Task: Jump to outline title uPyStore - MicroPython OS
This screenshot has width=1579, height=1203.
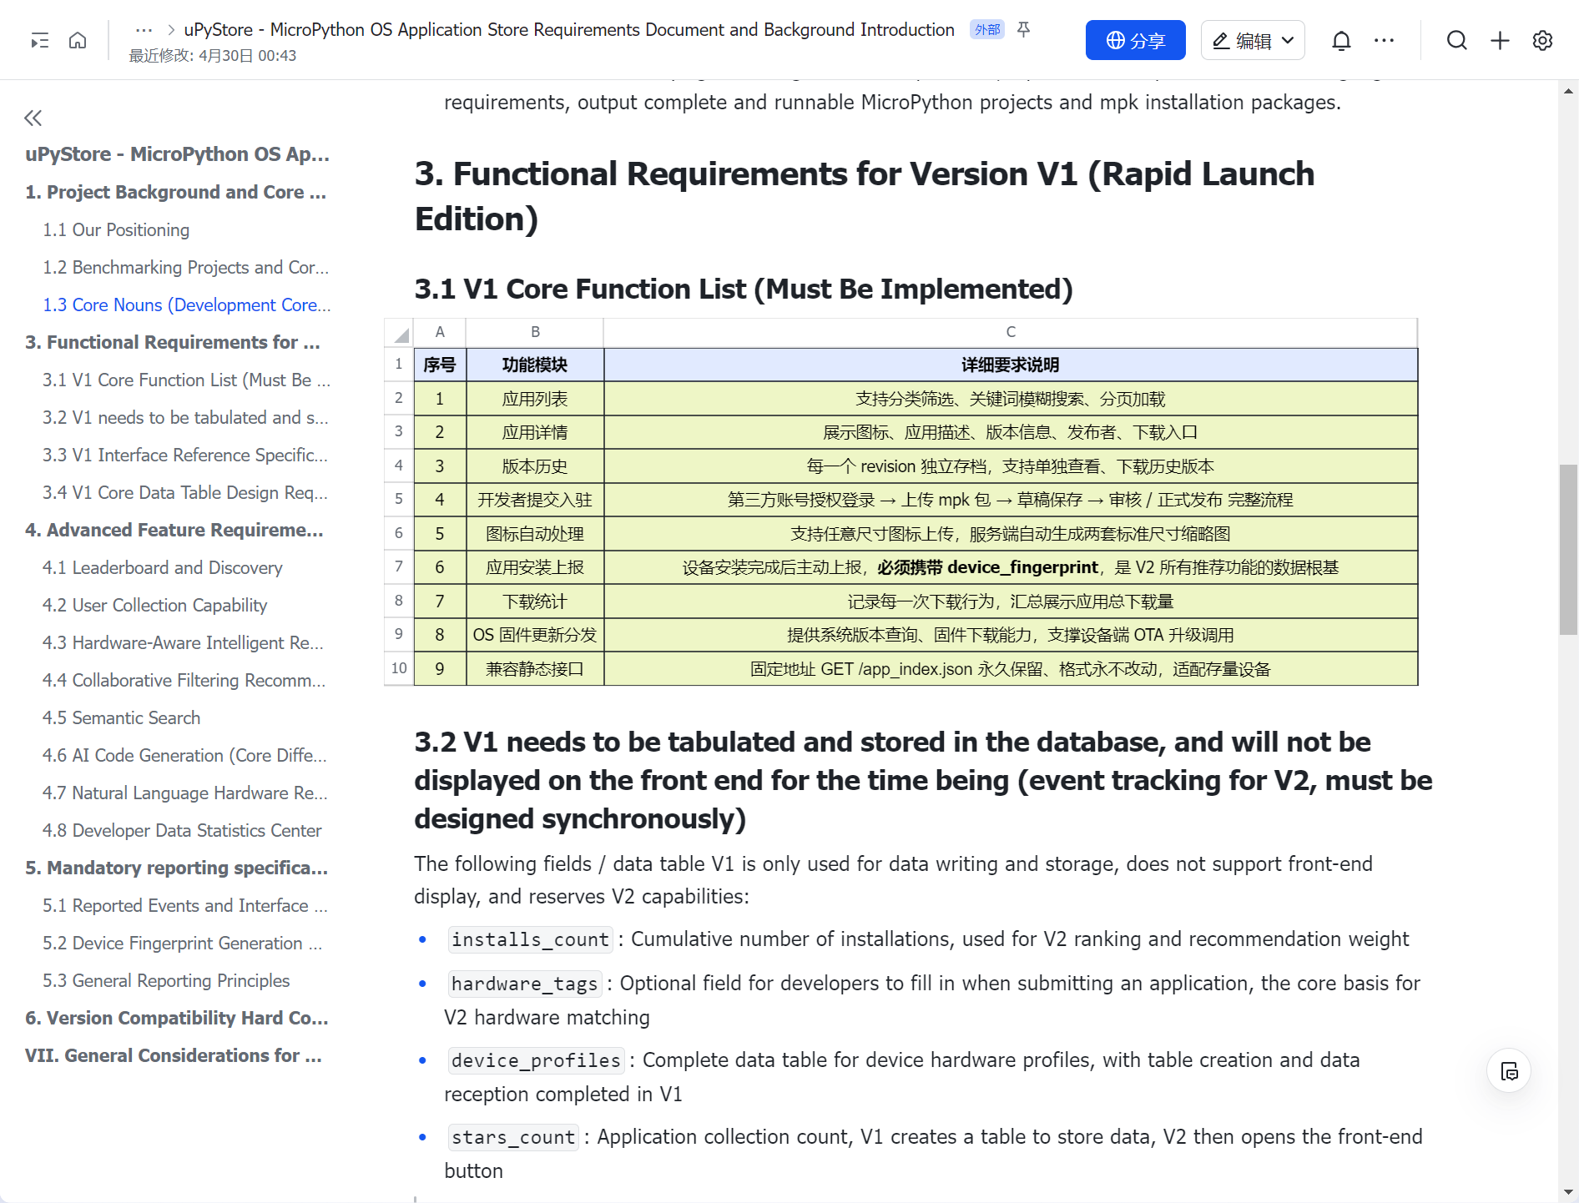Action: click(x=177, y=154)
